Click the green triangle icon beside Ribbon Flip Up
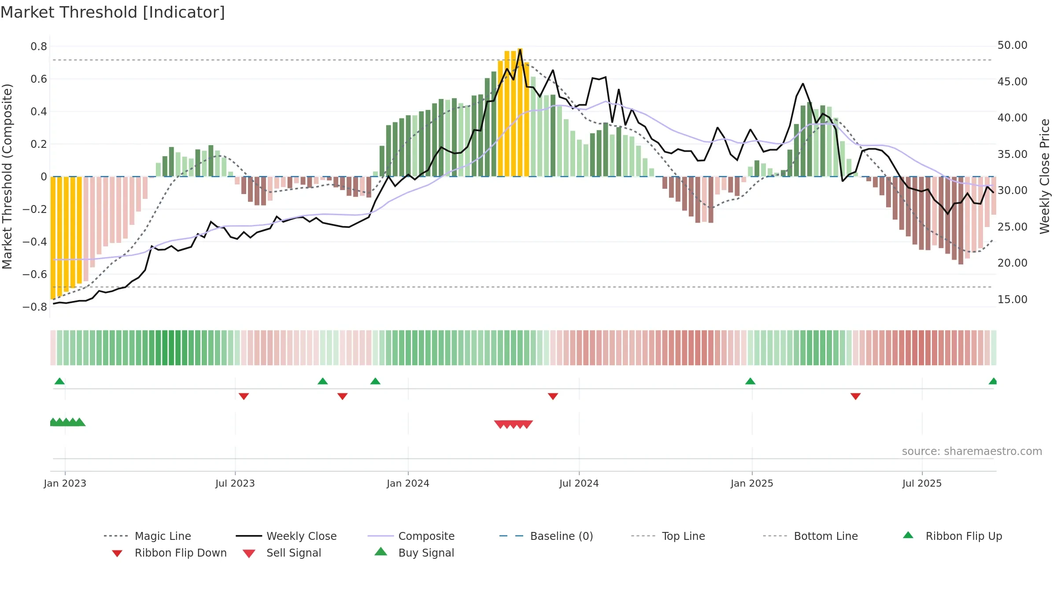Screen dimensions: 1057x594 908,535
